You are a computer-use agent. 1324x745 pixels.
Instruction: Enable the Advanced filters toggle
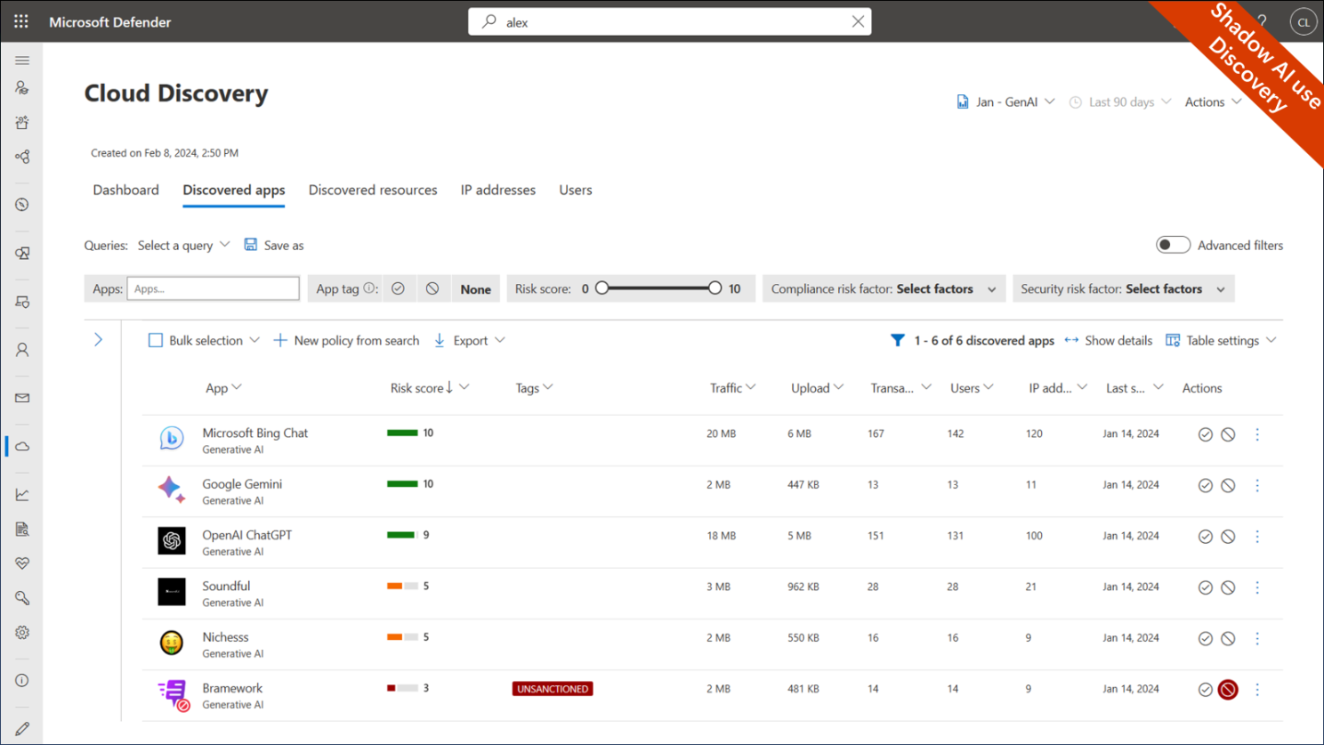click(x=1173, y=244)
